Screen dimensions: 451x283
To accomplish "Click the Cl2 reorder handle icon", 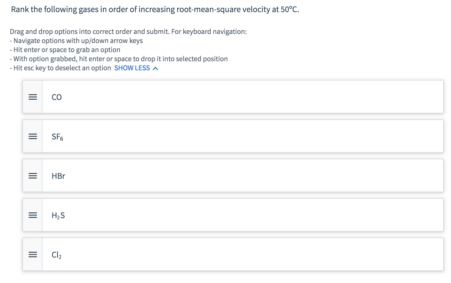I will pyautogui.click(x=32, y=255).
